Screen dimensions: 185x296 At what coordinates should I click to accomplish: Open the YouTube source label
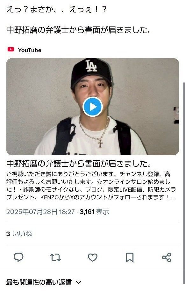30,50
